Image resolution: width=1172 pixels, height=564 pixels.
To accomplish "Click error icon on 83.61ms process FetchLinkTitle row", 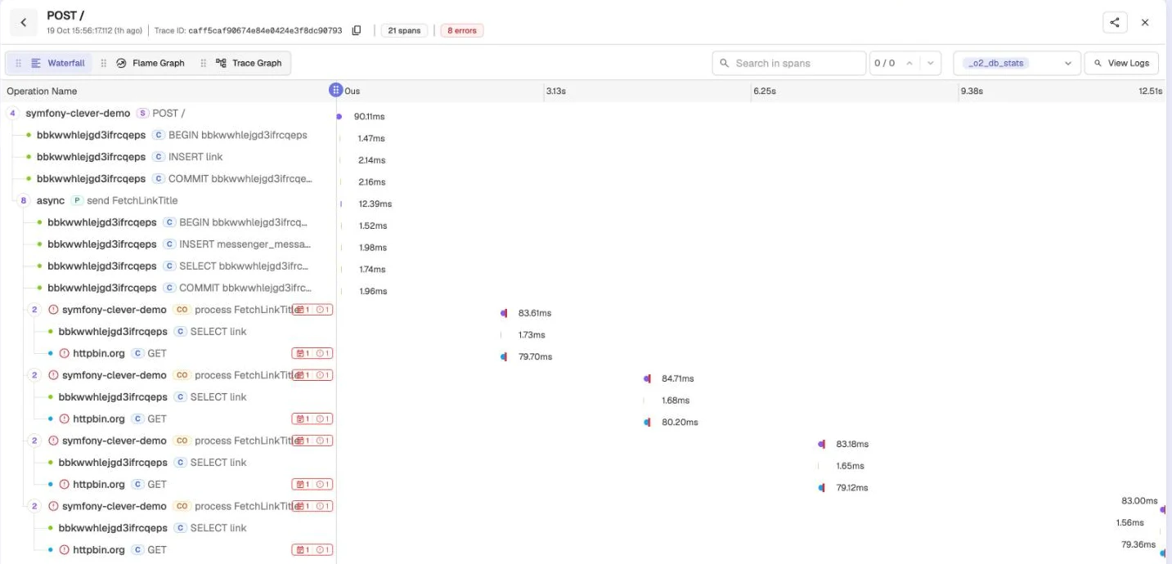I will pyautogui.click(x=53, y=310).
